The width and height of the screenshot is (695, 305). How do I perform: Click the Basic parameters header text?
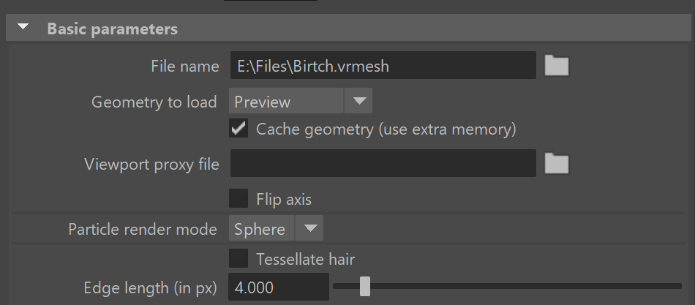point(113,29)
